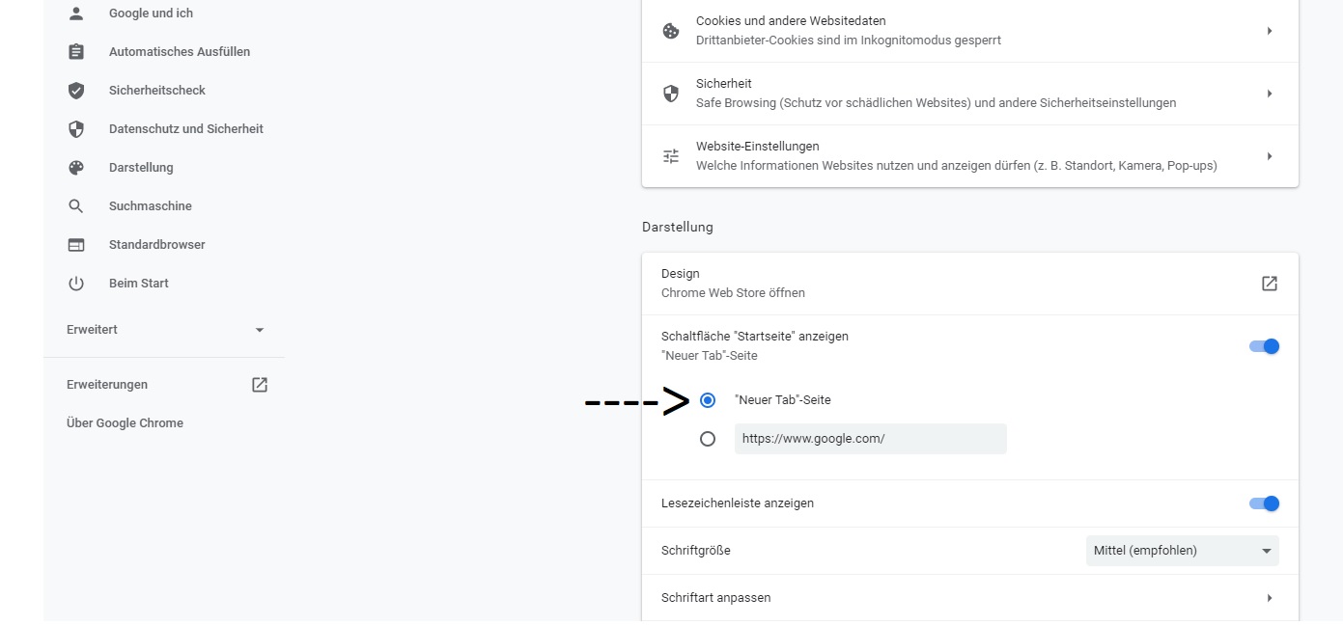Click the homepage URL input field

870,439
